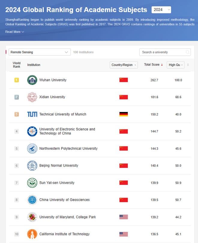Screen dimensions: 198x243
Task: Sort by Total Score column
Action: click(x=153, y=65)
